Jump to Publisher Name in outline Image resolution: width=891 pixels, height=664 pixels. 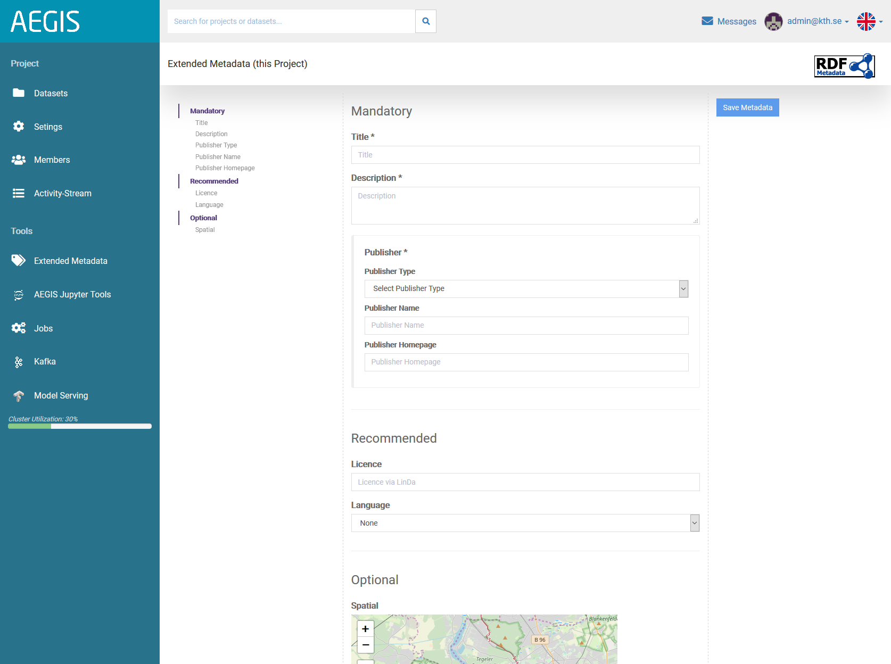tap(218, 157)
